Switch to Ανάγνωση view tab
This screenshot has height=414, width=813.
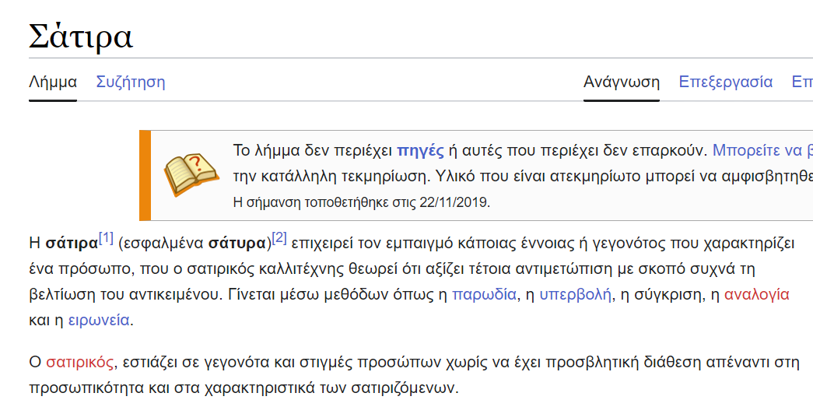621,82
